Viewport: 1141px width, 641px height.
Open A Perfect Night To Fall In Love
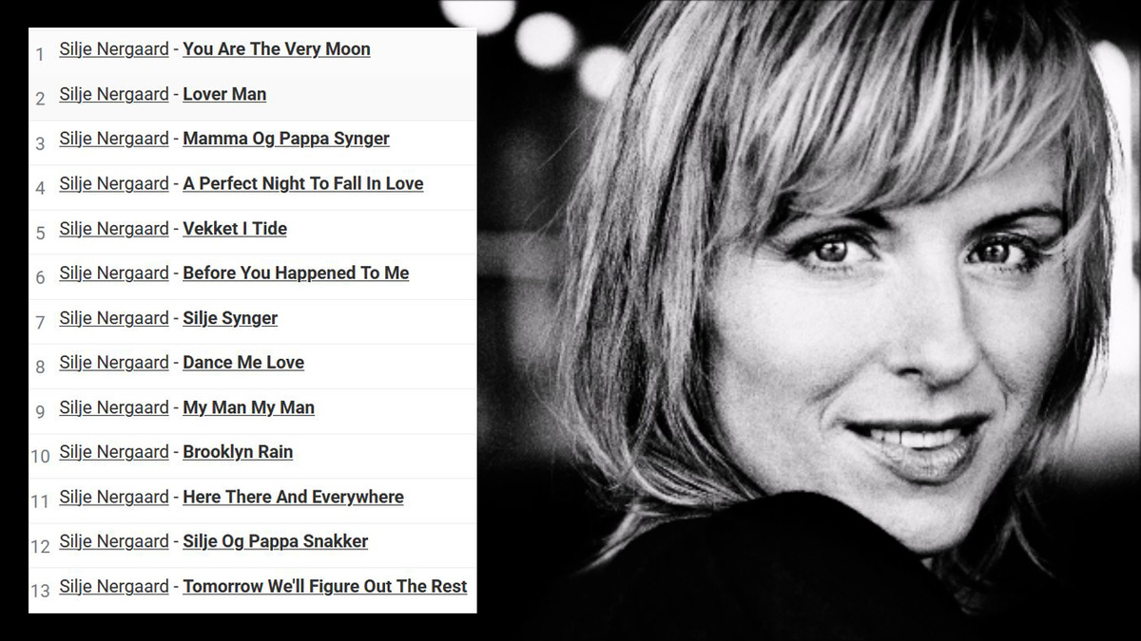point(303,183)
